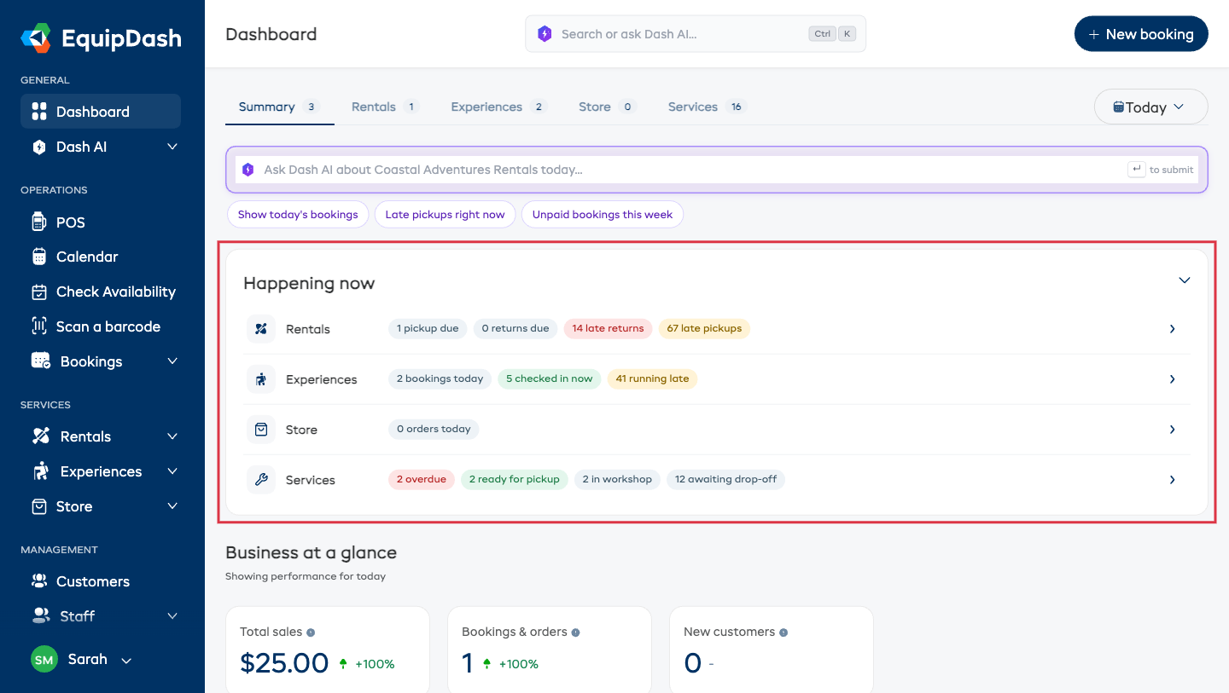Click the Dash AI hexagon sidebar icon

(x=38, y=147)
